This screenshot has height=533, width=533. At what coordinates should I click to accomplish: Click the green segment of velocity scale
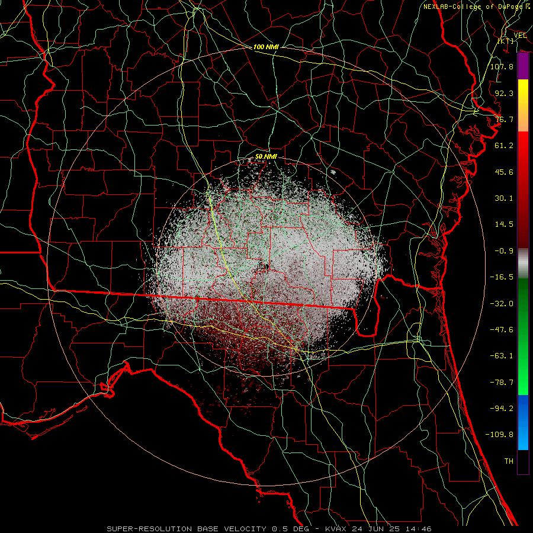(x=523, y=336)
